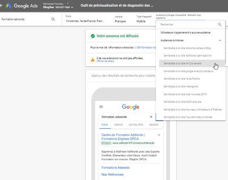Click the Rechercher audience search field

[187, 24]
